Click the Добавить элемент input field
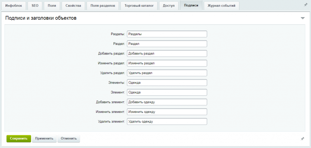The image size is (311, 148). pyautogui.click(x=167, y=102)
